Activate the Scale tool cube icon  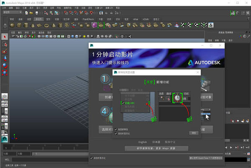coord(5,73)
